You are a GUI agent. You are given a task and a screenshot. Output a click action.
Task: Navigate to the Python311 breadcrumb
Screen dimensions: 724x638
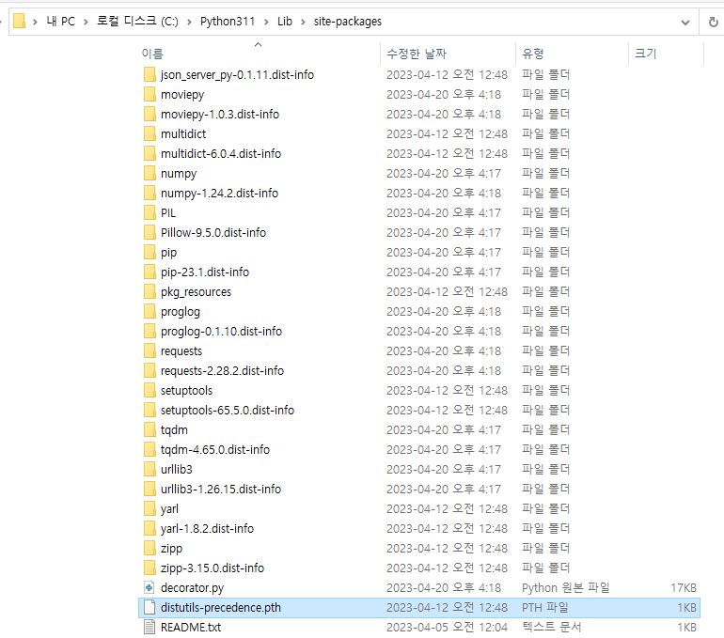coord(228,22)
